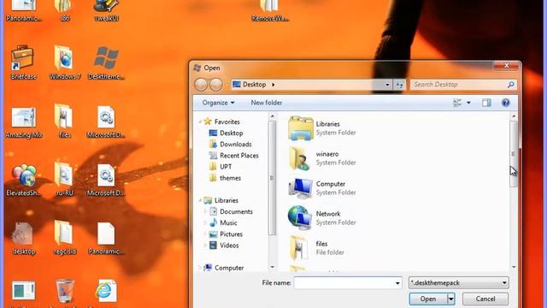Go to Desktop under Favorites

coord(226,133)
